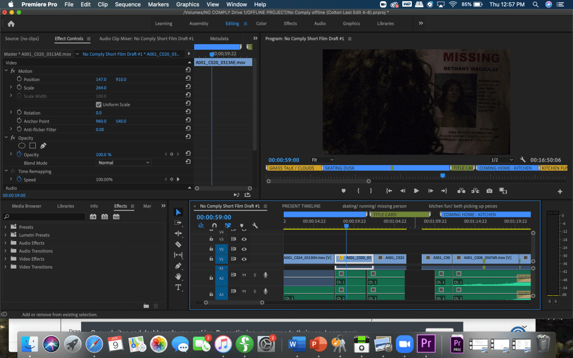The height and width of the screenshot is (358, 573).
Task: Expand the Lumetri Presets folder
Action: (x=6, y=235)
